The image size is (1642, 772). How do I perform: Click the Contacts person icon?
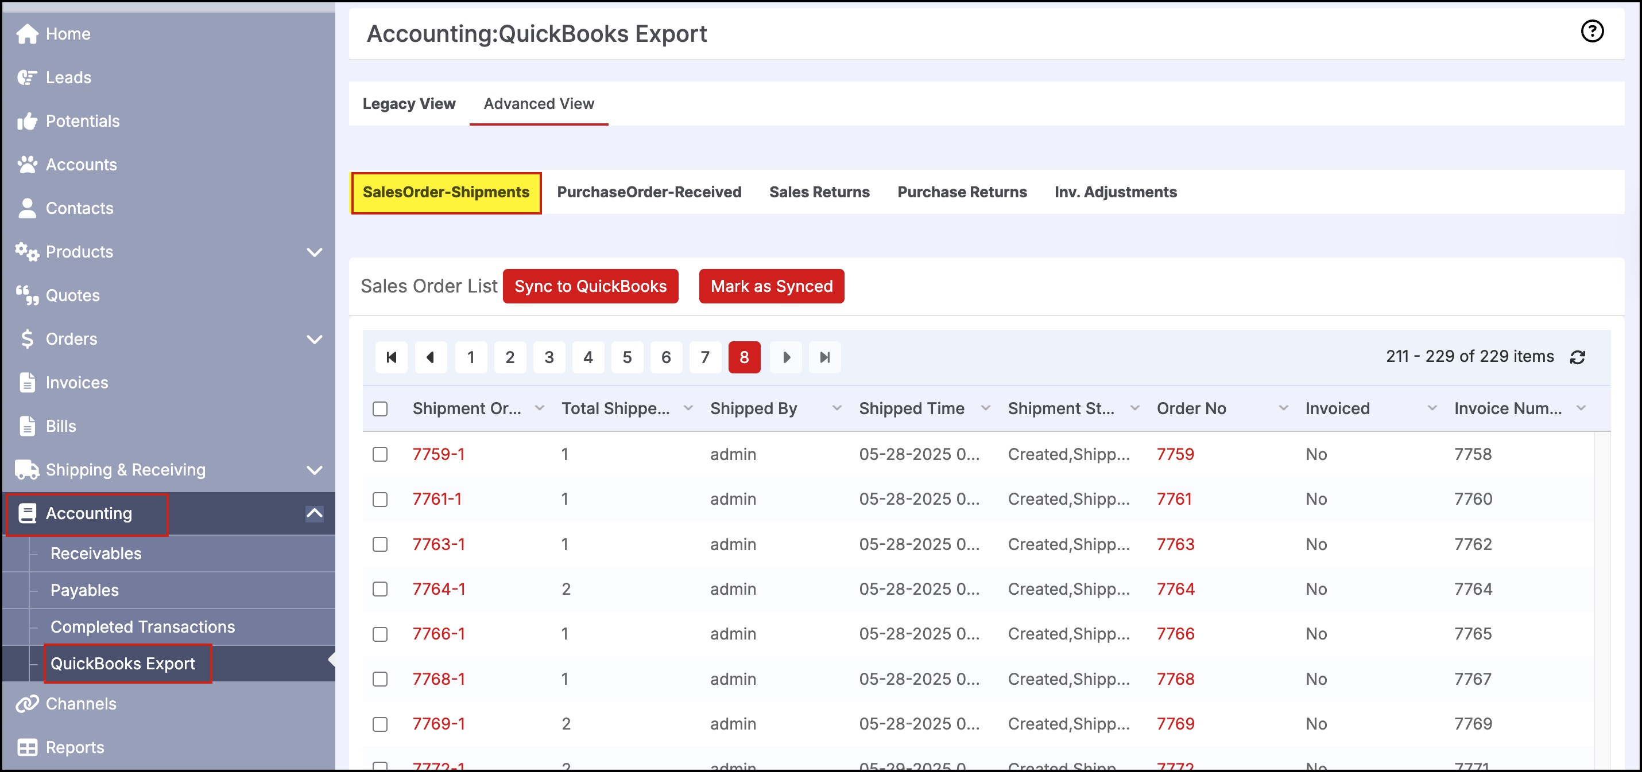(27, 208)
